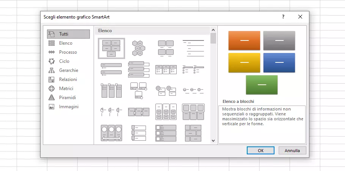Pick the Horizontal Bullet List layout with three columns
The image size is (345, 171).
(166, 69)
